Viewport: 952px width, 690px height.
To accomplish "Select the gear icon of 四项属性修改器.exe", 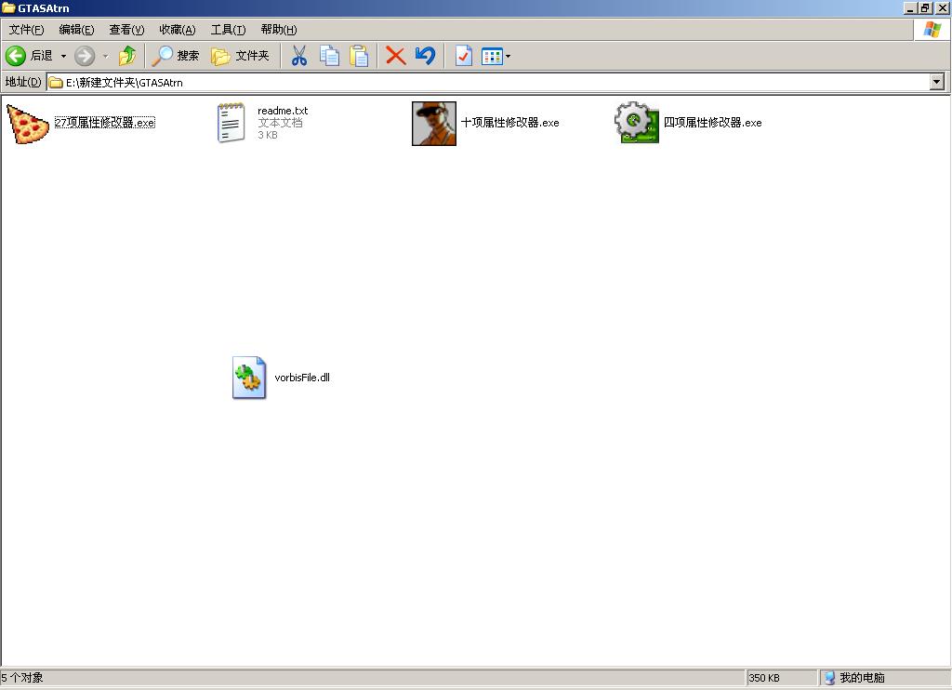I will 636,122.
